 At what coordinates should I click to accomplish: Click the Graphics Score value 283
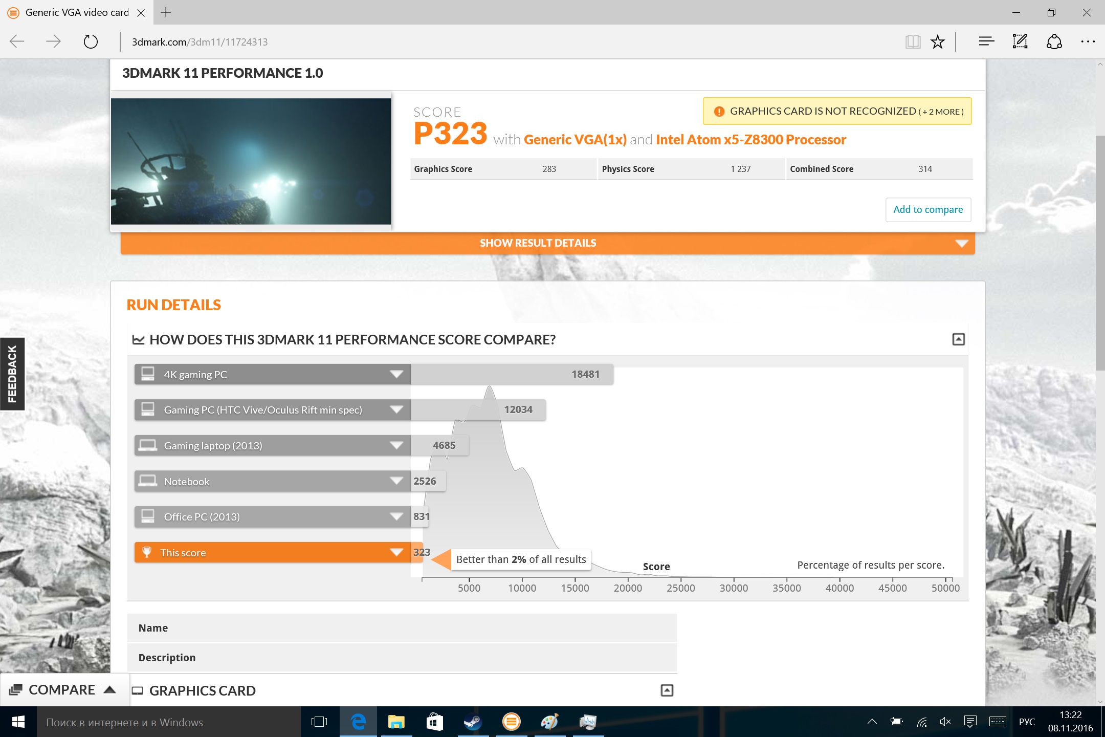click(x=549, y=169)
